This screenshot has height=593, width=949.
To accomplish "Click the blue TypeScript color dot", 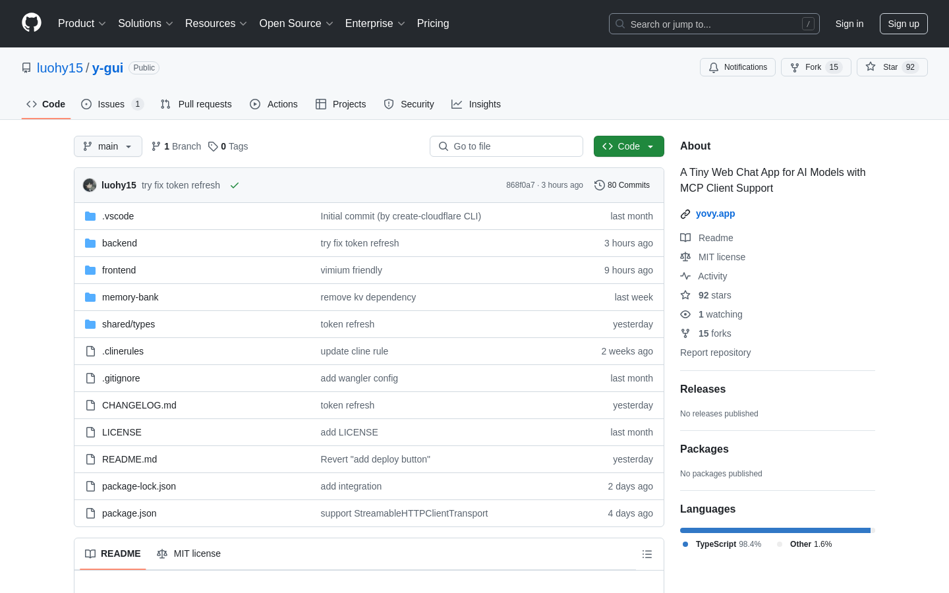I will 685,544.
